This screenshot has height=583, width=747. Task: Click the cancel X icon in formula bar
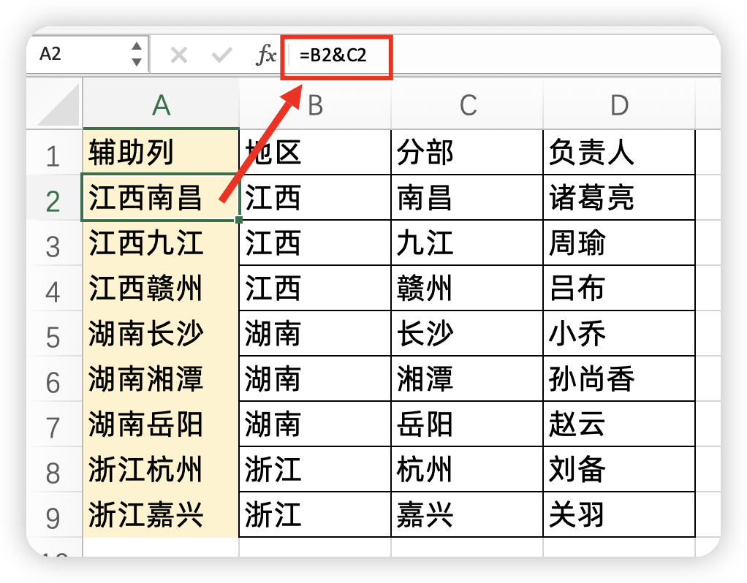[179, 55]
